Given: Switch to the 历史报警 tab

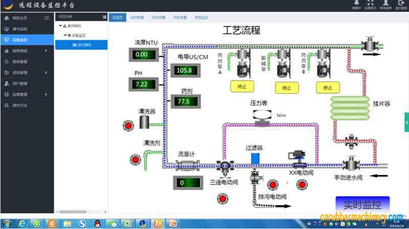Looking at the screenshot, I should [x=179, y=17].
